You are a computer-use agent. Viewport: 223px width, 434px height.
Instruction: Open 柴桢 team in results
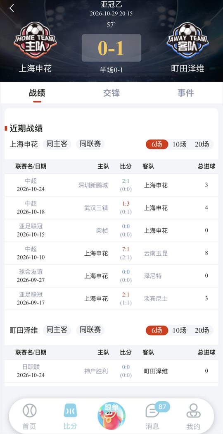(102, 230)
